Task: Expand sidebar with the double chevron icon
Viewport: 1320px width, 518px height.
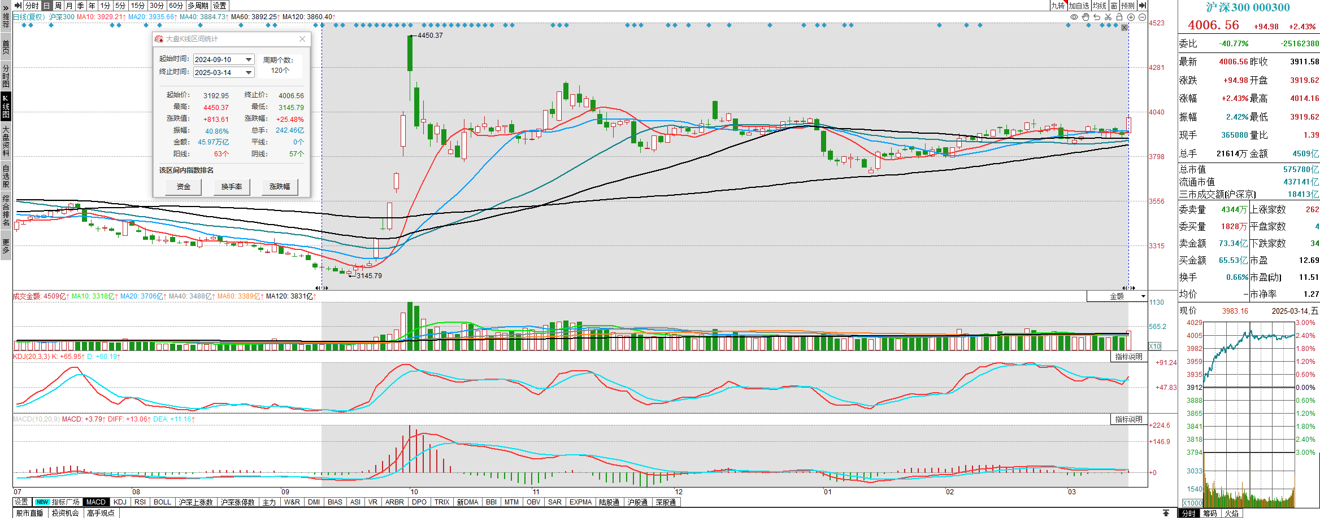Action: (6, 7)
